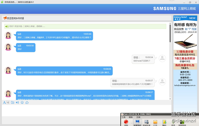Click the font style A icon
The height and width of the screenshot is (126, 199).
tap(4, 103)
